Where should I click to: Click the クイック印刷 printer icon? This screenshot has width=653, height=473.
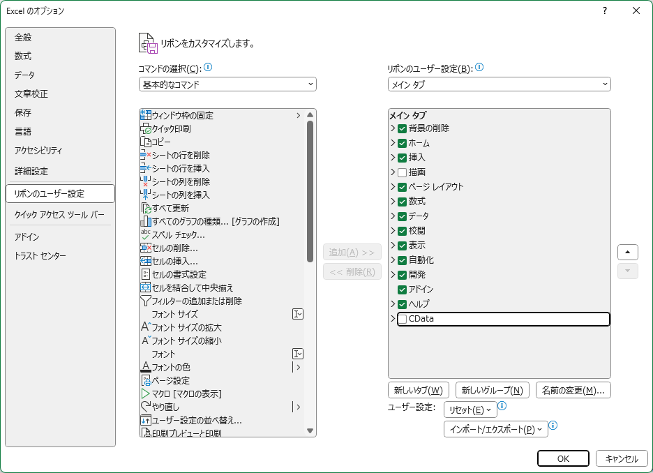click(145, 128)
